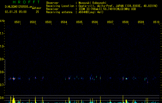Click the 0503 time marker
Screen dimensions: 162x103
point(48,22)
